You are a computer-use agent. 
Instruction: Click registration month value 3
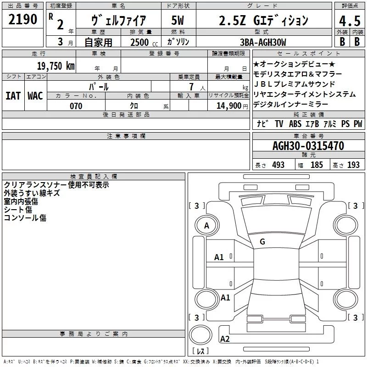pyautogui.click(x=61, y=42)
